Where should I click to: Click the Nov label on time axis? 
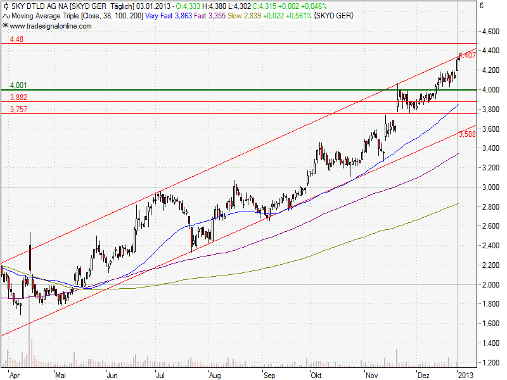tap(372, 375)
